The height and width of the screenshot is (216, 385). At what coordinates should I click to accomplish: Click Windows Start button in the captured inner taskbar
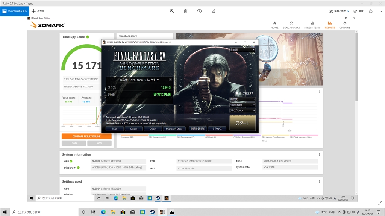(31, 198)
